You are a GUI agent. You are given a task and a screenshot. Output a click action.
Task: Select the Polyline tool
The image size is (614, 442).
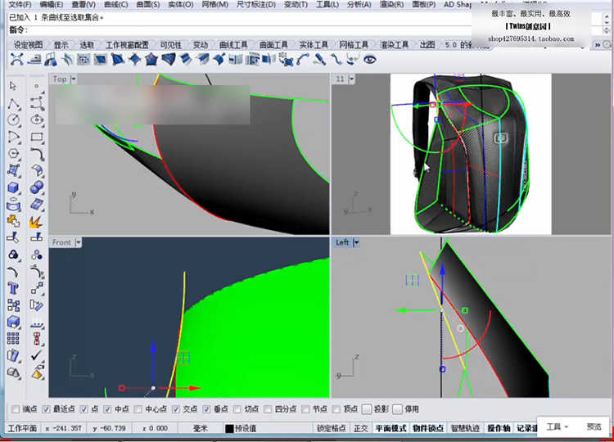pos(14,102)
